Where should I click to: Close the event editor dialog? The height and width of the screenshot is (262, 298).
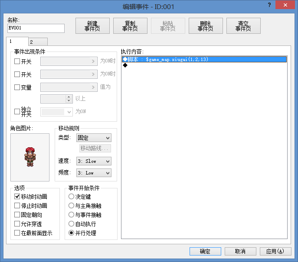(285, 5)
